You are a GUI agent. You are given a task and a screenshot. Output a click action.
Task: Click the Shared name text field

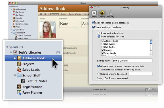pyautogui.click(x=132, y=61)
